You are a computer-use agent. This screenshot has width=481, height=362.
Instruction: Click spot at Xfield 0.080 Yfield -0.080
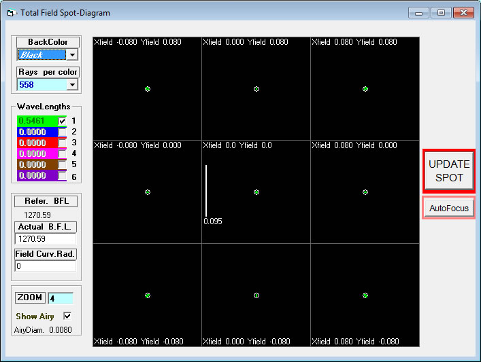pyautogui.click(x=365, y=295)
